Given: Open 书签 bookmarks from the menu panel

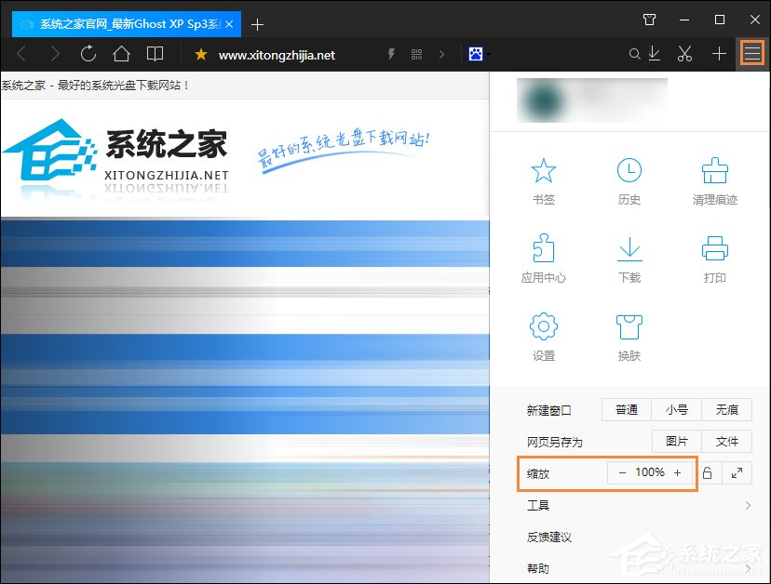Looking at the screenshot, I should pyautogui.click(x=543, y=180).
